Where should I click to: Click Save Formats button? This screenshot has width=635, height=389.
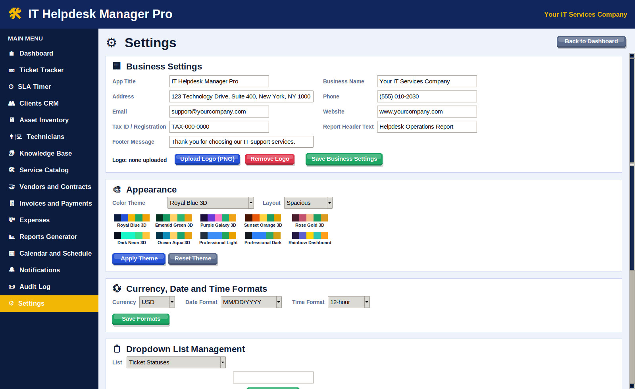click(x=141, y=319)
